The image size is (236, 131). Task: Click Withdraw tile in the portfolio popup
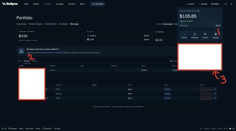tap(195, 35)
